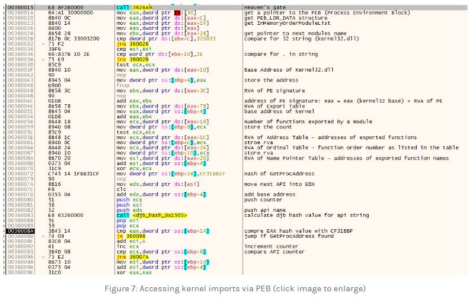Select comment "RVA of Name Pointer Table"
The height and width of the screenshot is (298, 472).
click(x=346, y=158)
